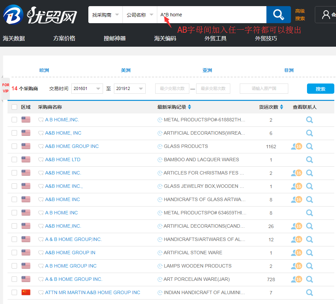Open ATTN MR MARTIN A&B HOME GROUP INC link

click(92, 293)
